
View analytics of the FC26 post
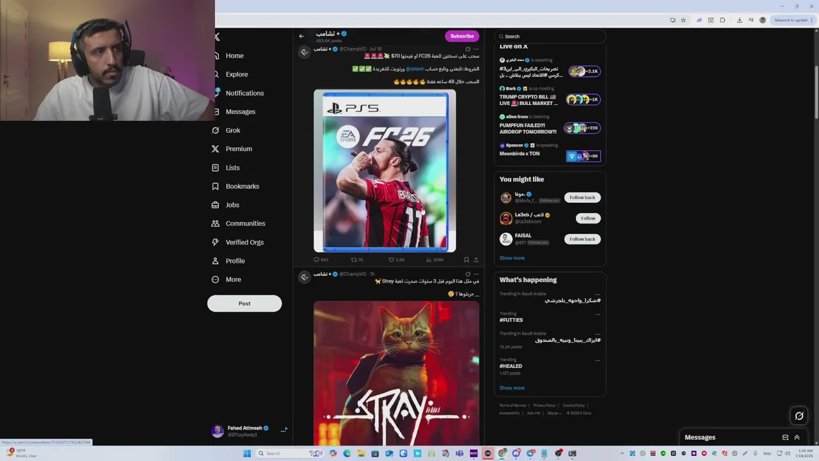point(434,259)
